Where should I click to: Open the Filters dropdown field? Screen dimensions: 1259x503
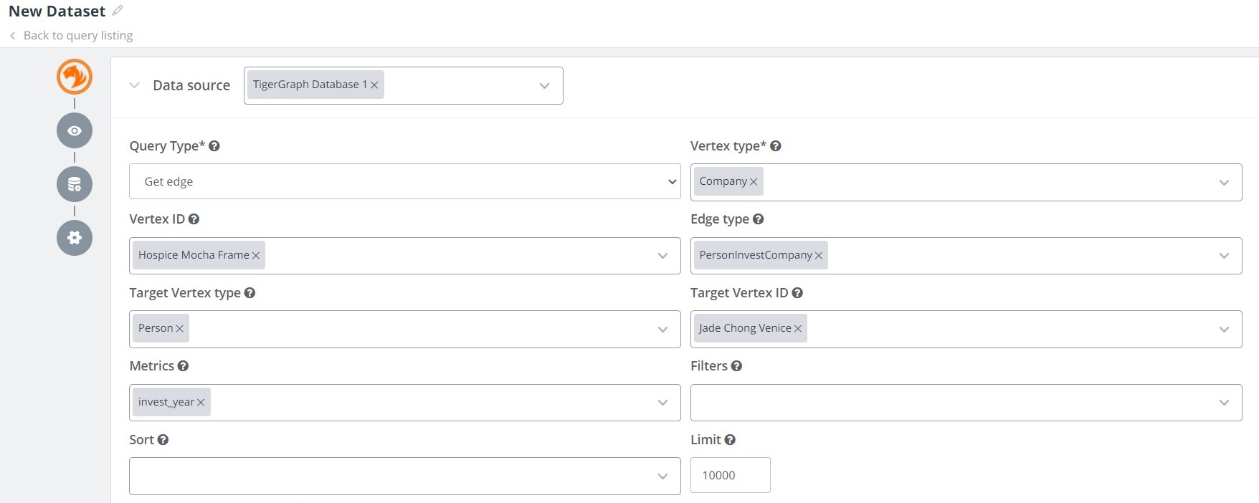[965, 403]
